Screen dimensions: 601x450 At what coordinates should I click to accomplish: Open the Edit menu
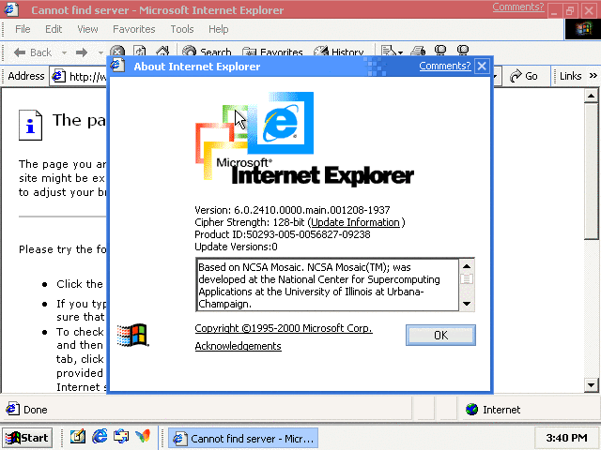(54, 29)
